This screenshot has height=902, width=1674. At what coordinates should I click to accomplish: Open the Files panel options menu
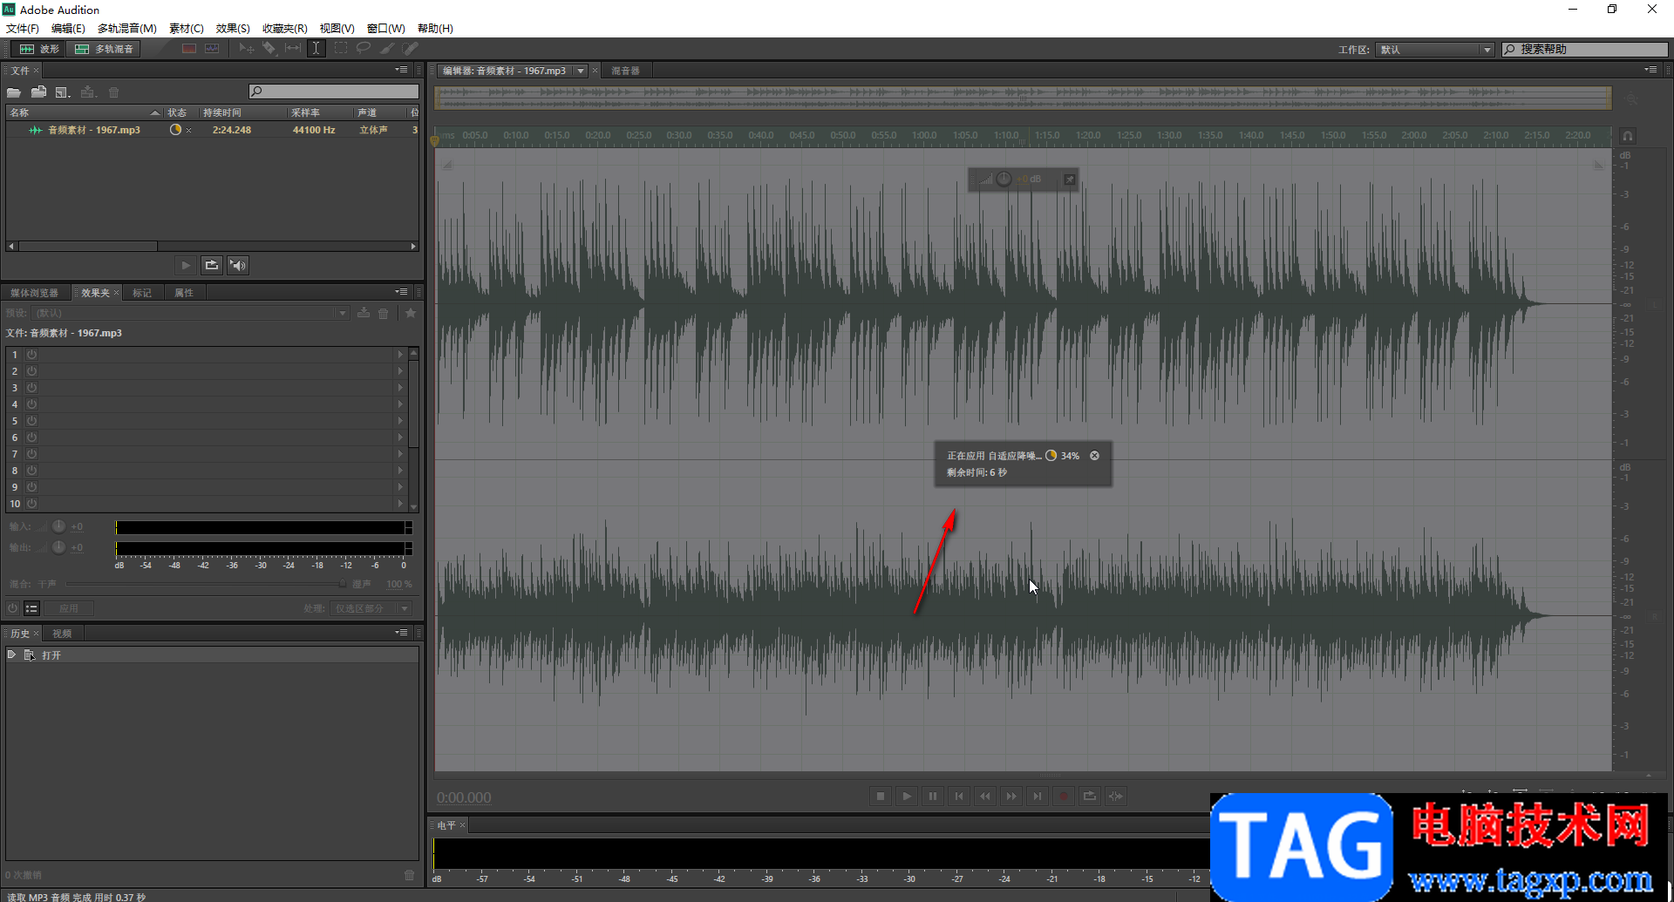pyautogui.click(x=401, y=70)
